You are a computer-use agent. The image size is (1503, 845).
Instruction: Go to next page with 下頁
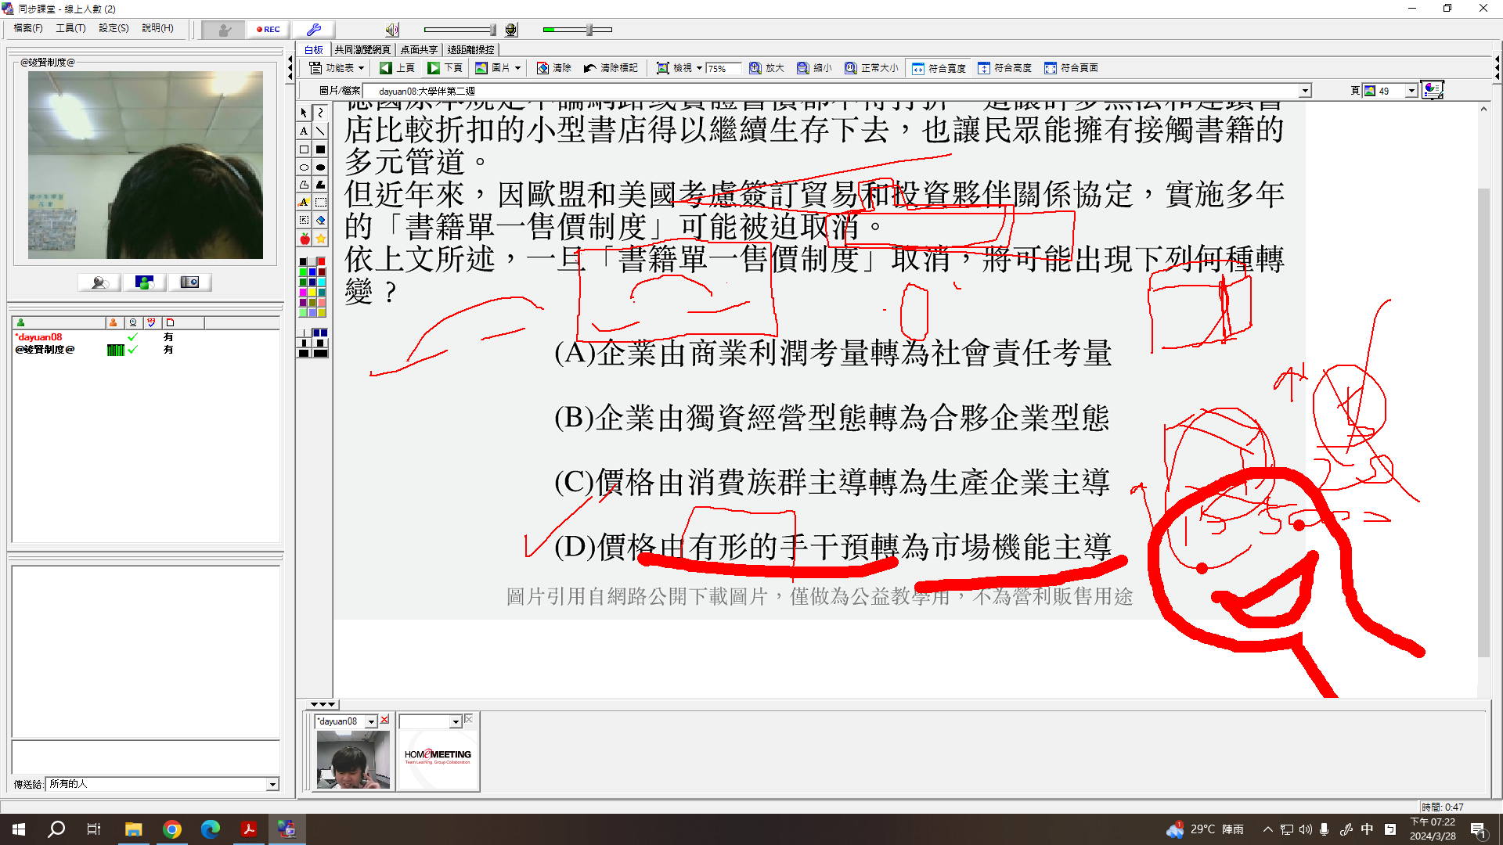pos(445,68)
